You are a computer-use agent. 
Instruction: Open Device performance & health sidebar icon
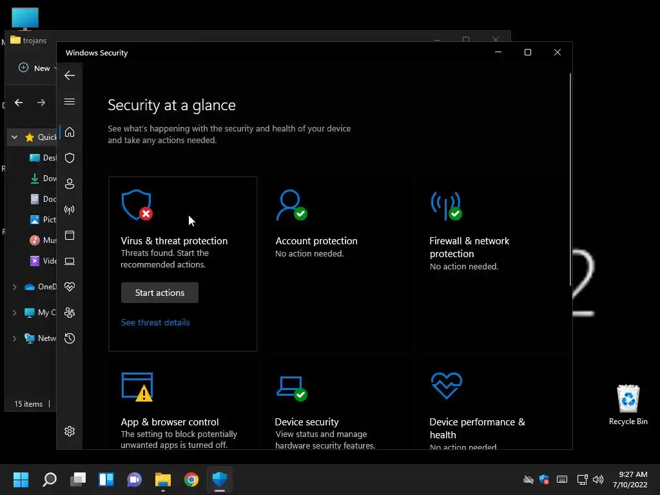70,287
